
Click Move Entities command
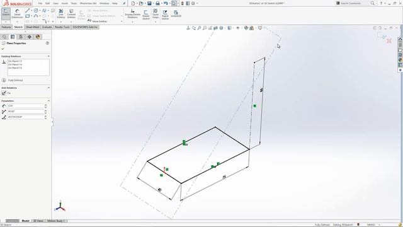(98, 21)
